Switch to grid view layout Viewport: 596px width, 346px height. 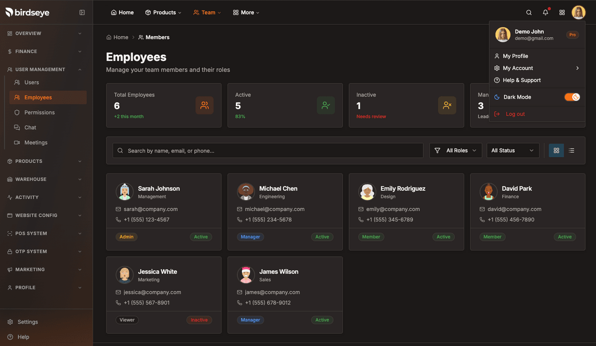pos(556,150)
